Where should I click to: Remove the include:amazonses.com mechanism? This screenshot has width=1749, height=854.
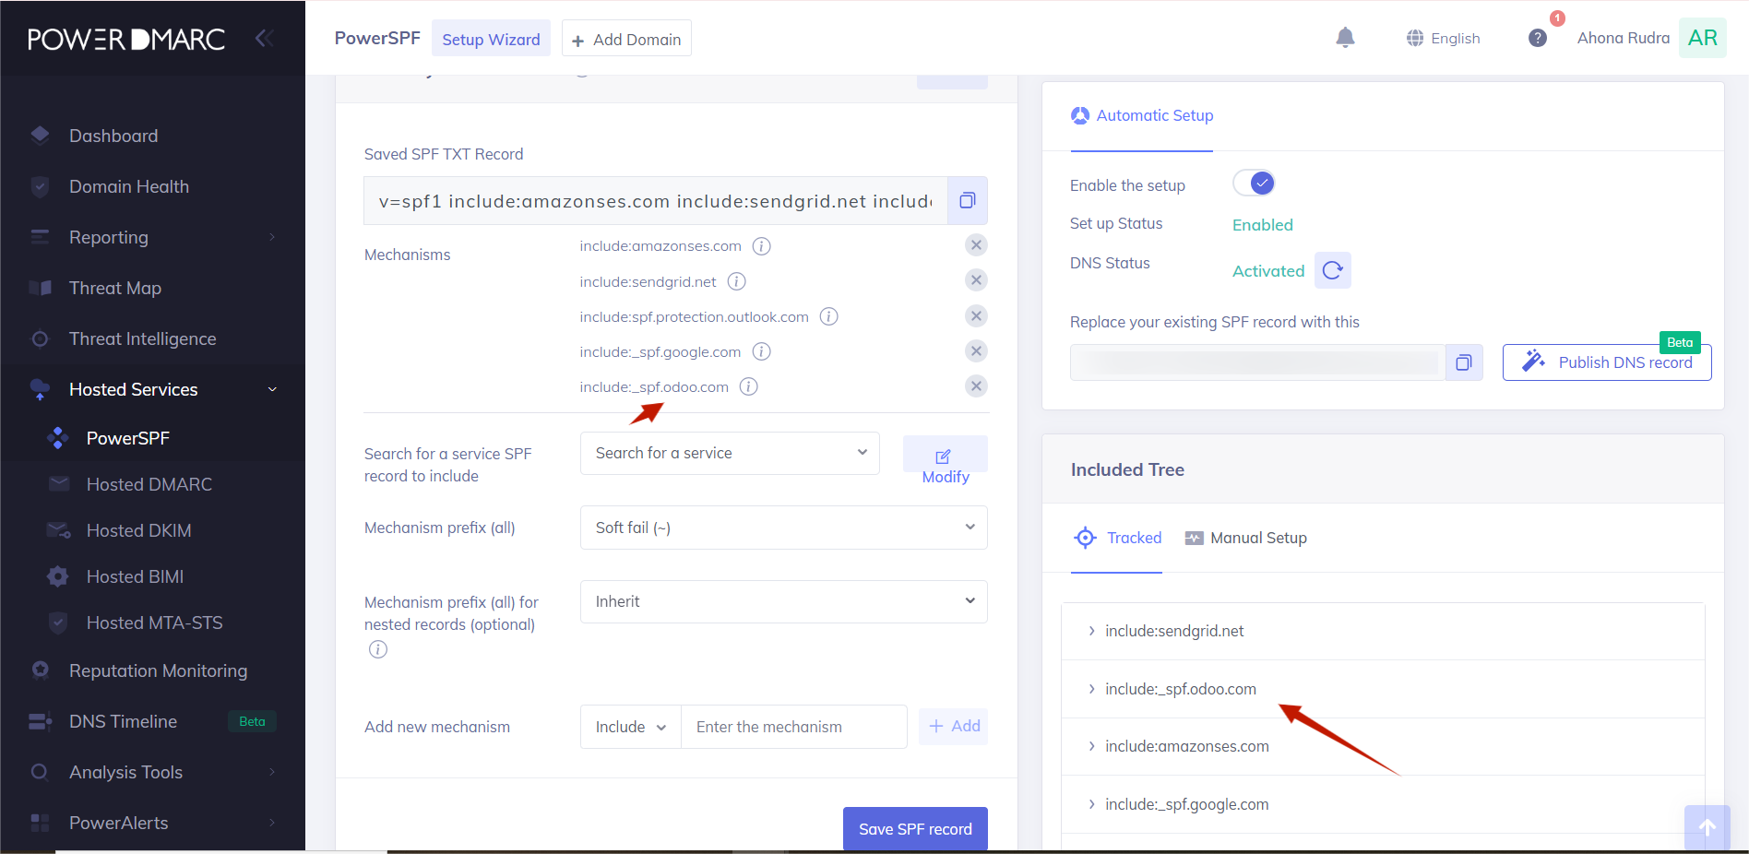(975, 245)
